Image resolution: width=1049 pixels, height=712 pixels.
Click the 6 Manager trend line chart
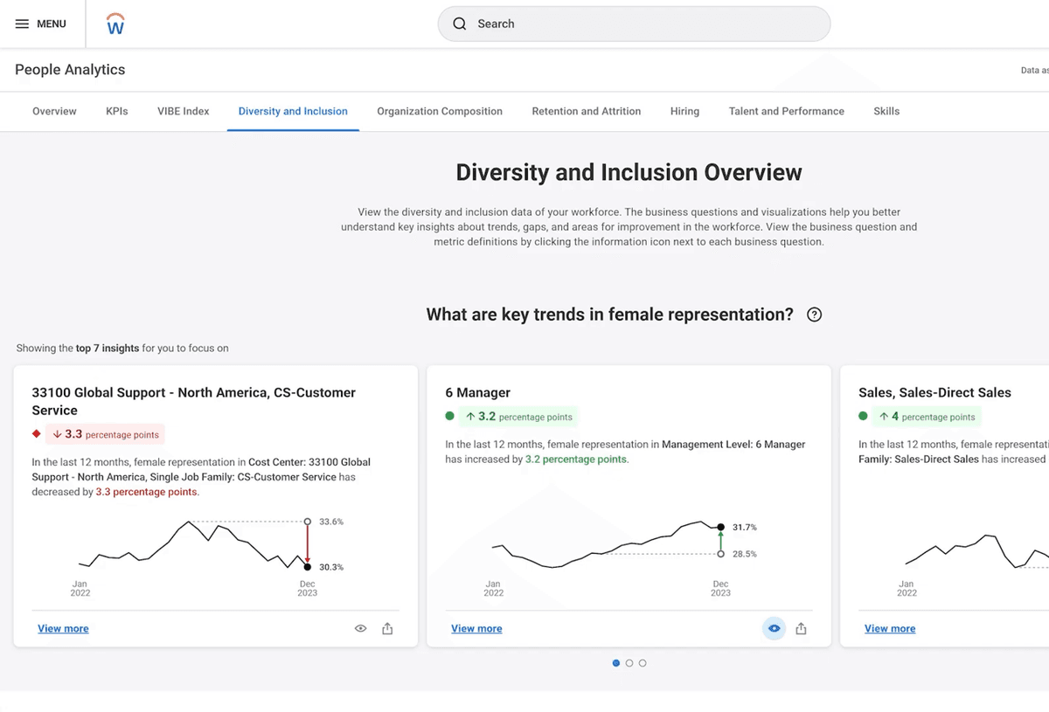pyautogui.click(x=608, y=545)
